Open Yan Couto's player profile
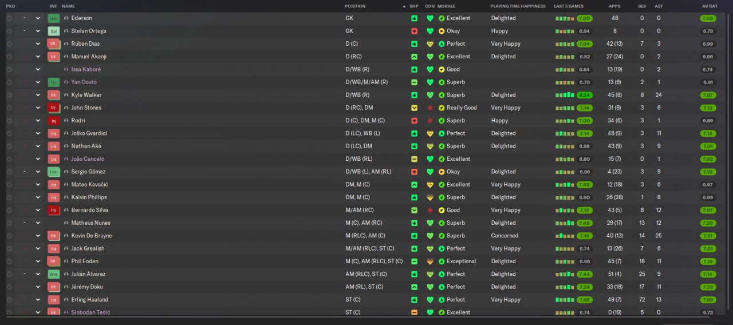733x325 pixels. coord(84,82)
